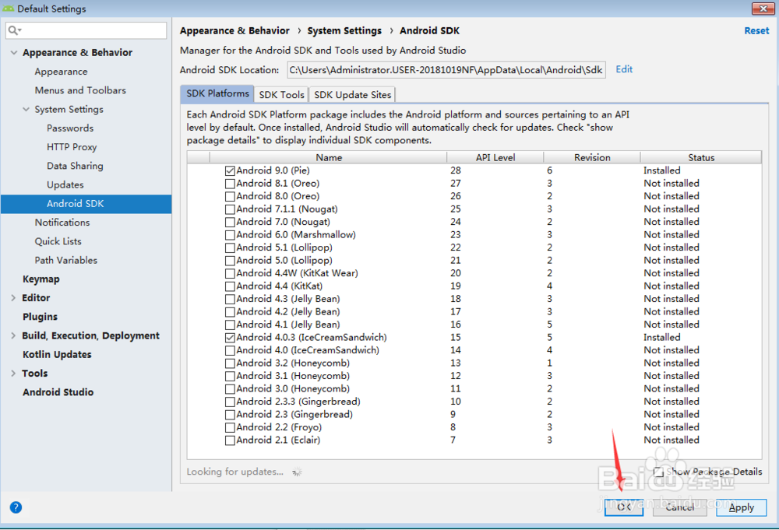Viewport: 779px width, 530px height.
Task: Check Android 6.0 (Marshmallow) checkbox
Action: (x=230, y=235)
